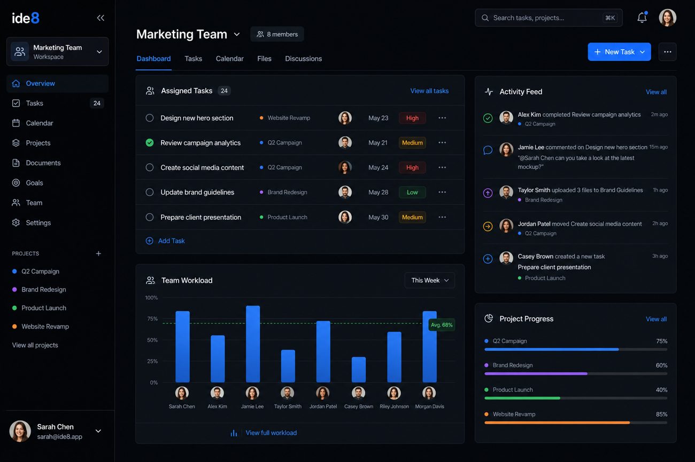
Task: Click Brand Redesign progress bar
Action: [x=576, y=373]
